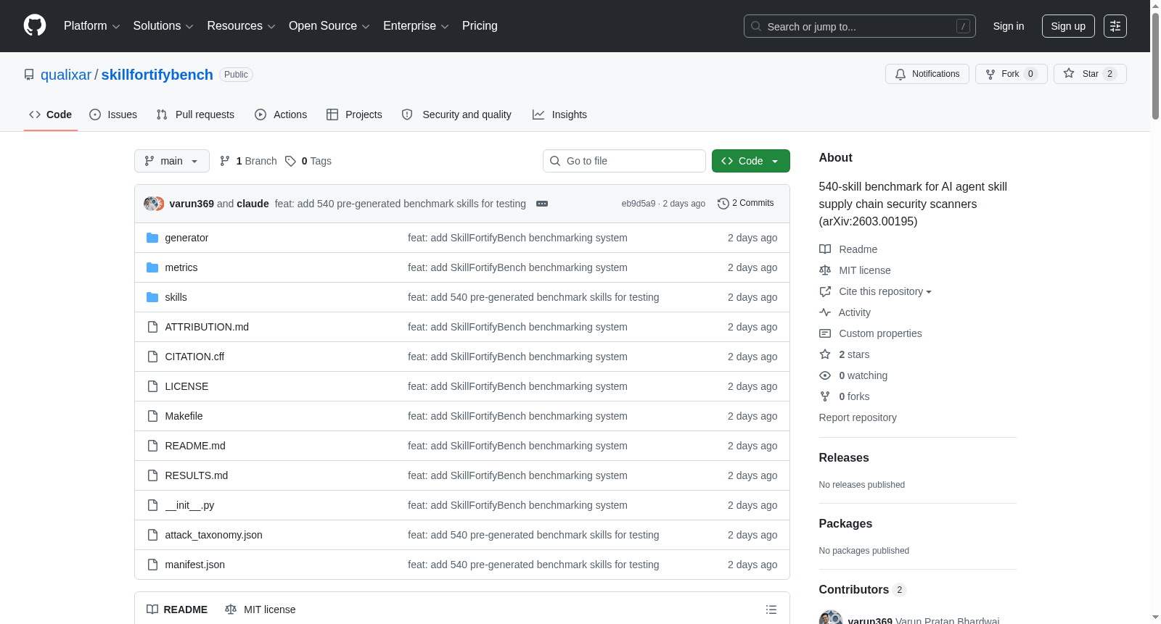Click the GitHub logo icon

coord(35,25)
